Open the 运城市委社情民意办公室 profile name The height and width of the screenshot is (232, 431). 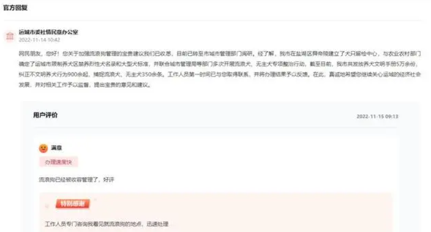point(48,32)
